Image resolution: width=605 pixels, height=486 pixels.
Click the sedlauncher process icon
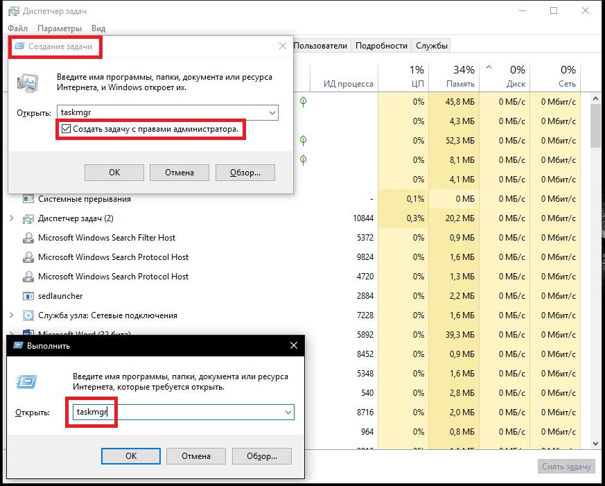[x=28, y=296]
